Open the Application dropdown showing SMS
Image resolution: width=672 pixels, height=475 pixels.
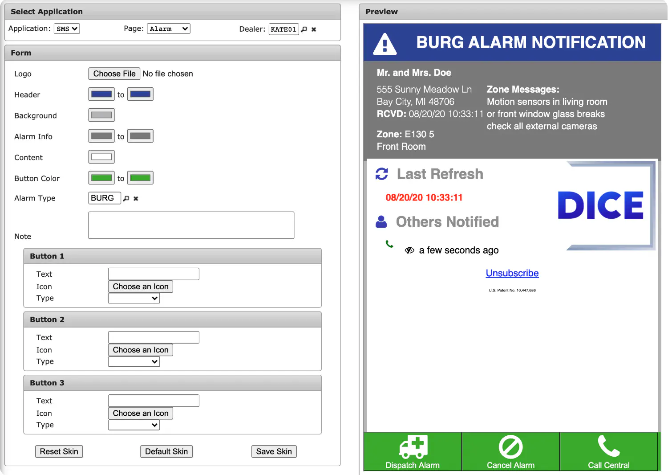point(67,29)
